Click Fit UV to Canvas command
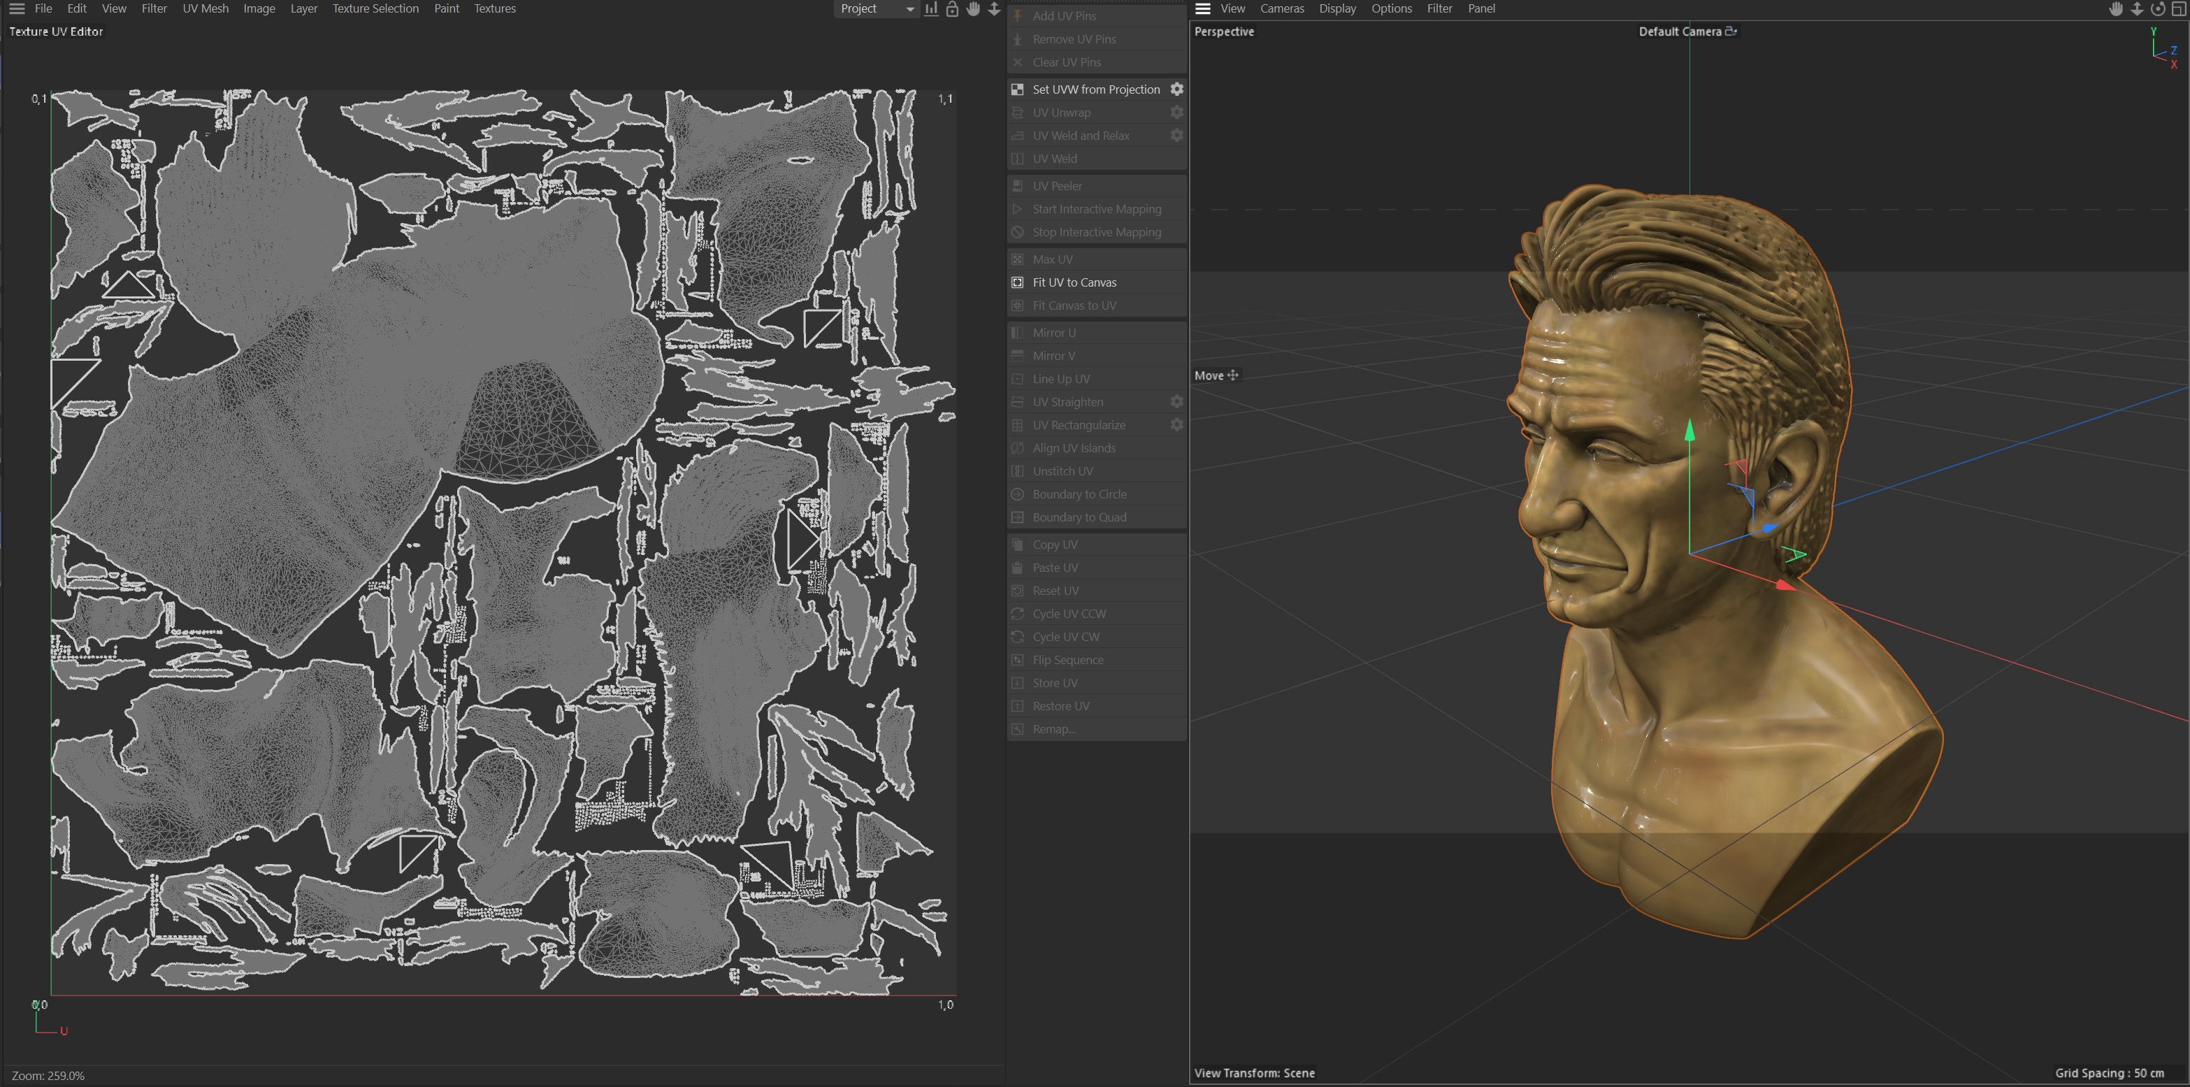This screenshot has width=2190, height=1087. (1074, 282)
